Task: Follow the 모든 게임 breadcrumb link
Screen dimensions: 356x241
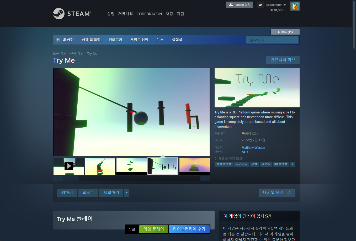Action: click(x=60, y=53)
